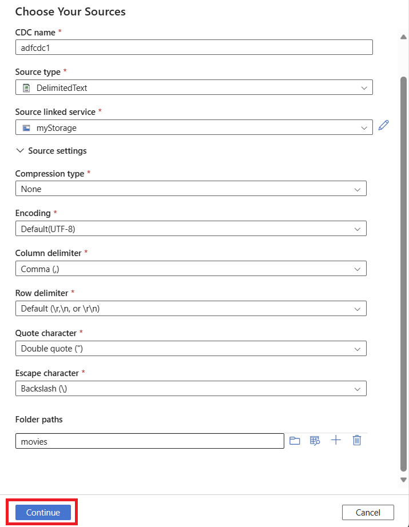Click the table preview icon in Folder paths
Viewport: 409px width, 527px height.
point(315,441)
